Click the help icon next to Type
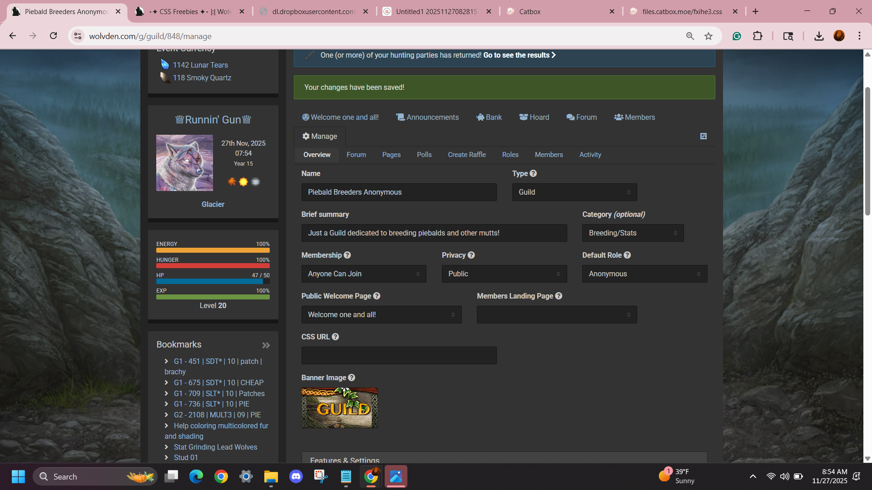This screenshot has width=872, height=490. [x=533, y=173]
